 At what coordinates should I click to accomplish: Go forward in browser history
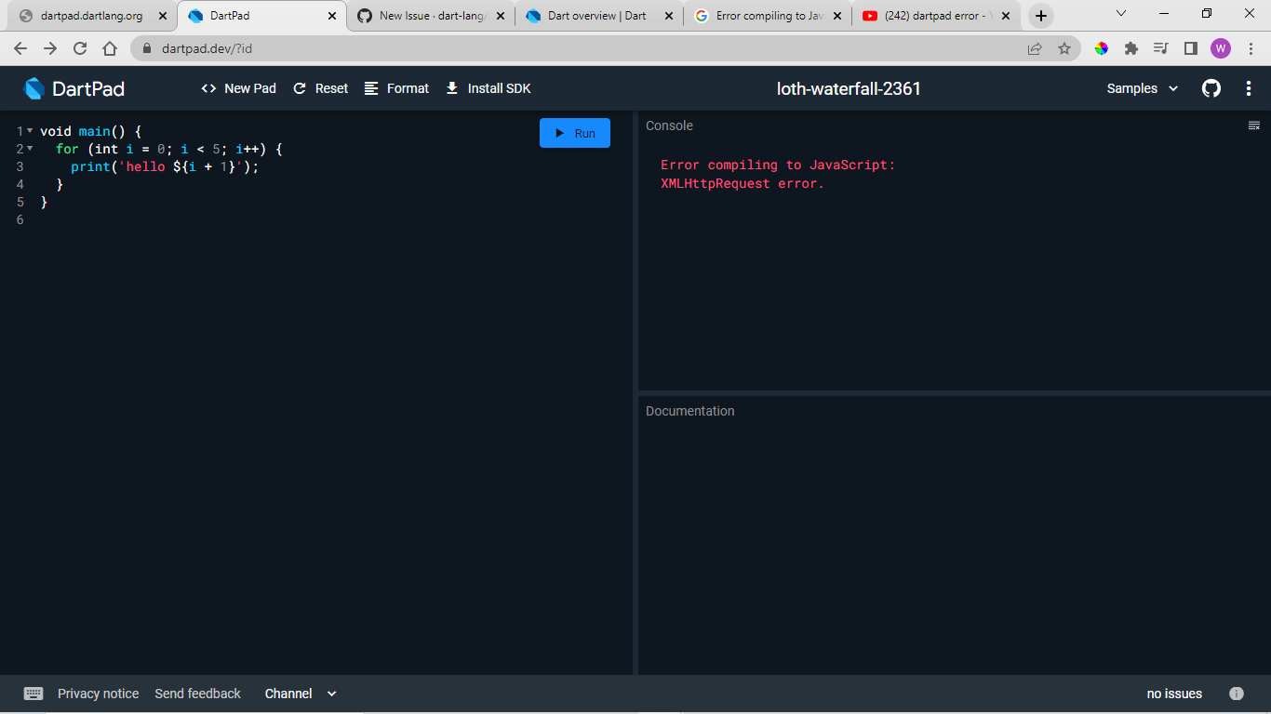click(50, 48)
